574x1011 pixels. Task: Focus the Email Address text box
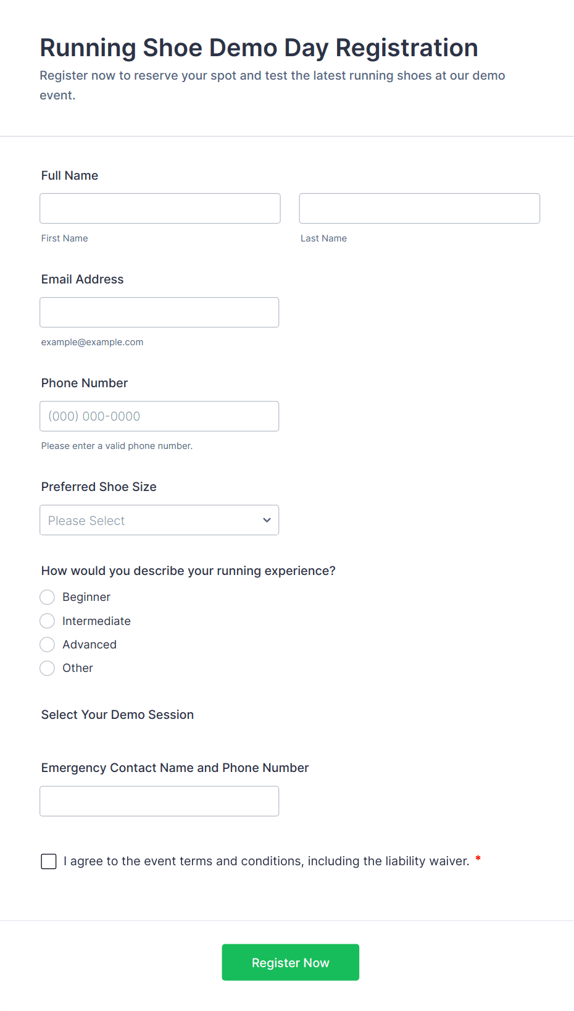(x=159, y=313)
